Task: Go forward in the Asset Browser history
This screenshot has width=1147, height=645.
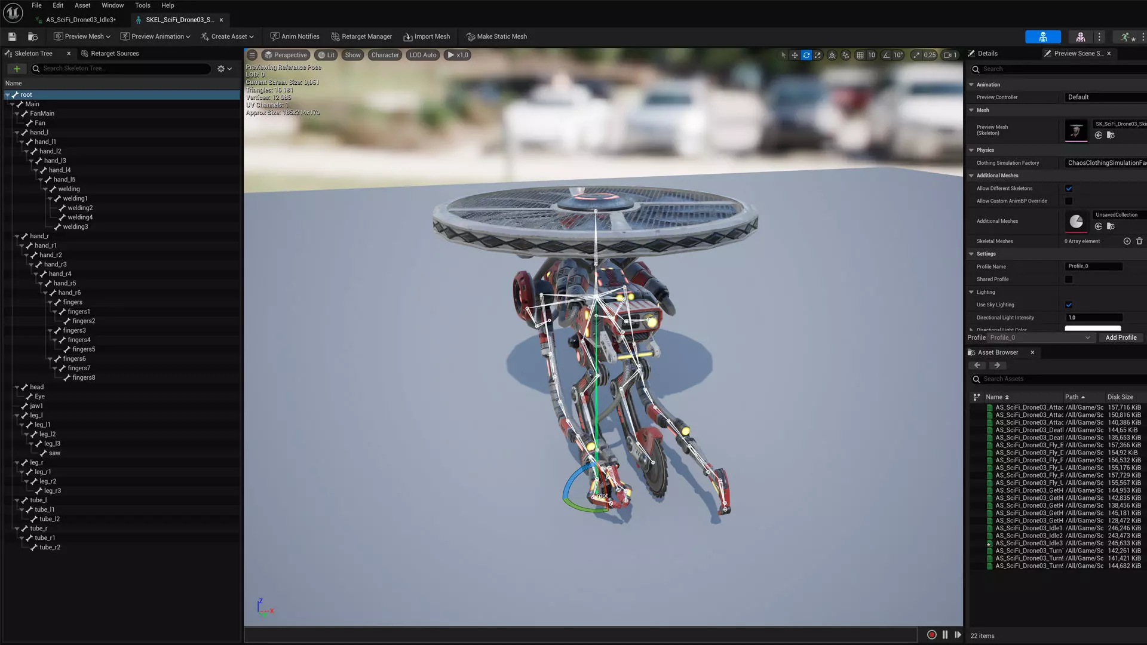Action: [x=997, y=365]
